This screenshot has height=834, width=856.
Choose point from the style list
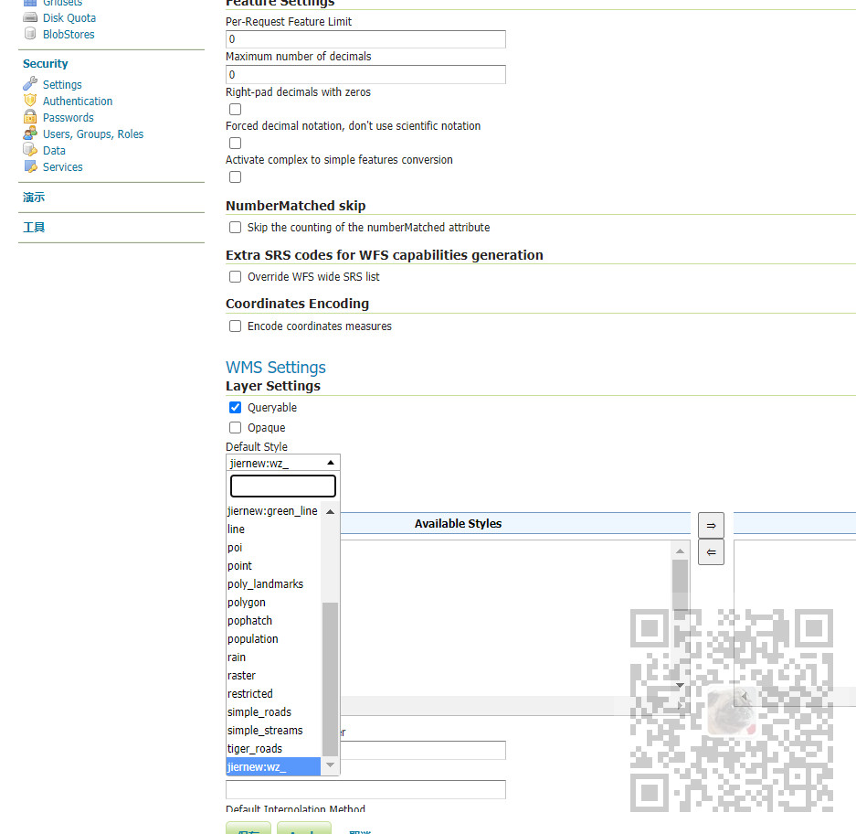[x=273, y=566]
